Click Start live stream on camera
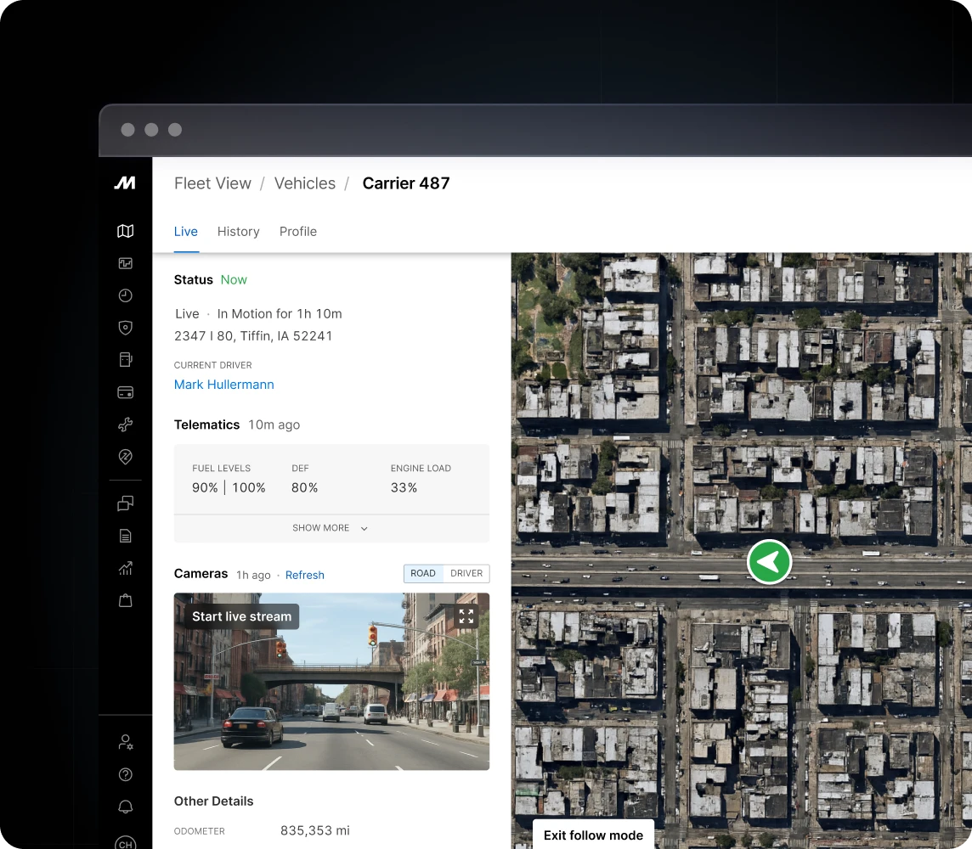 [241, 617]
